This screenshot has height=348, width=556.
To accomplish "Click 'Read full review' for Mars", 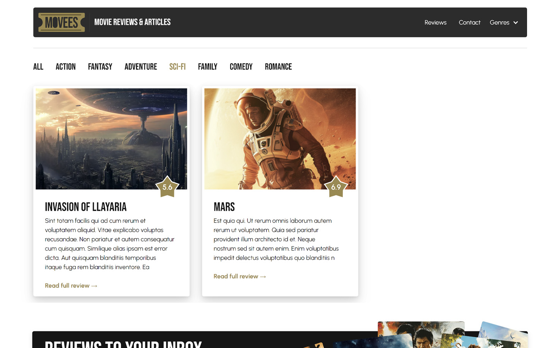I will pyautogui.click(x=236, y=276).
